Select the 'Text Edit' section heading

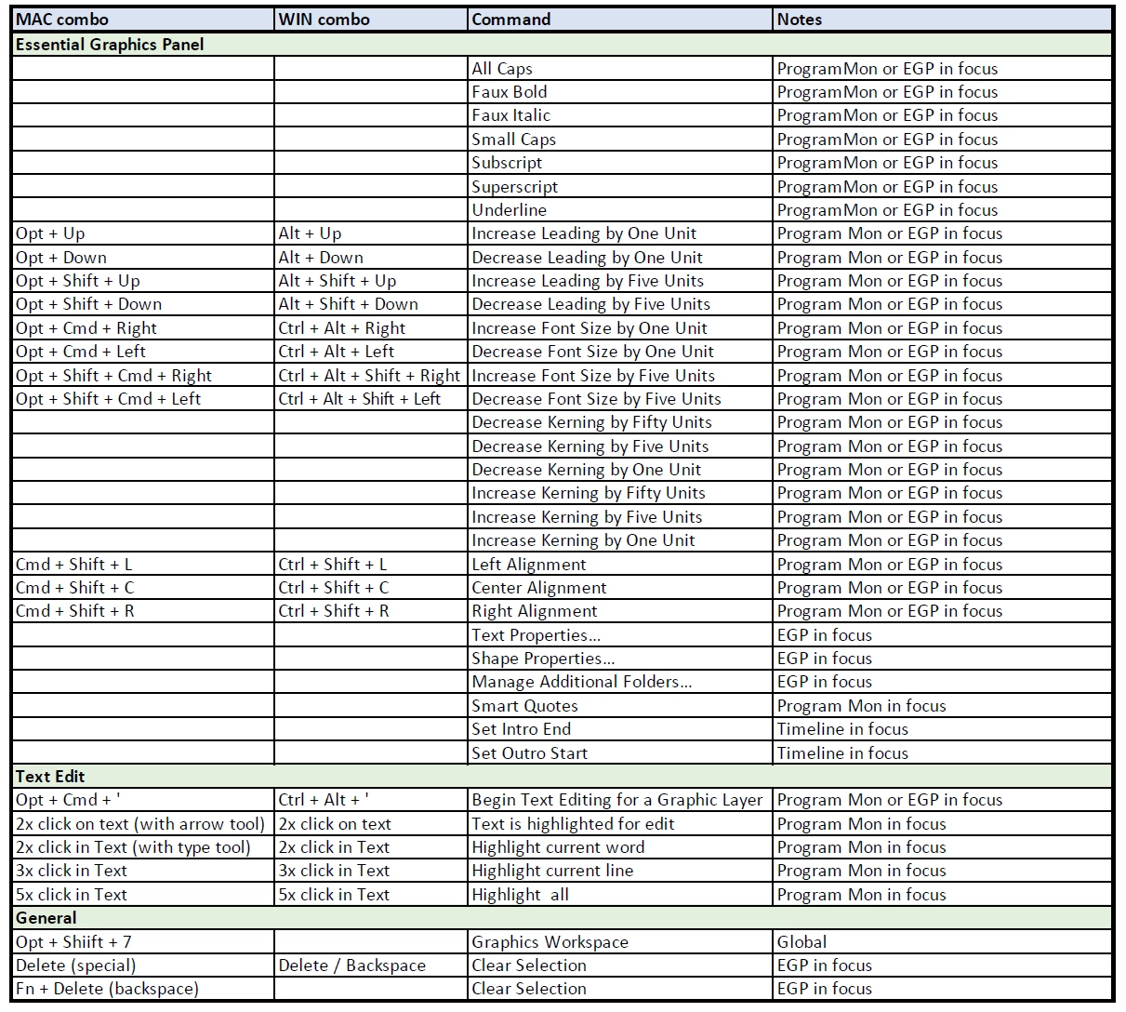[x=563, y=776]
